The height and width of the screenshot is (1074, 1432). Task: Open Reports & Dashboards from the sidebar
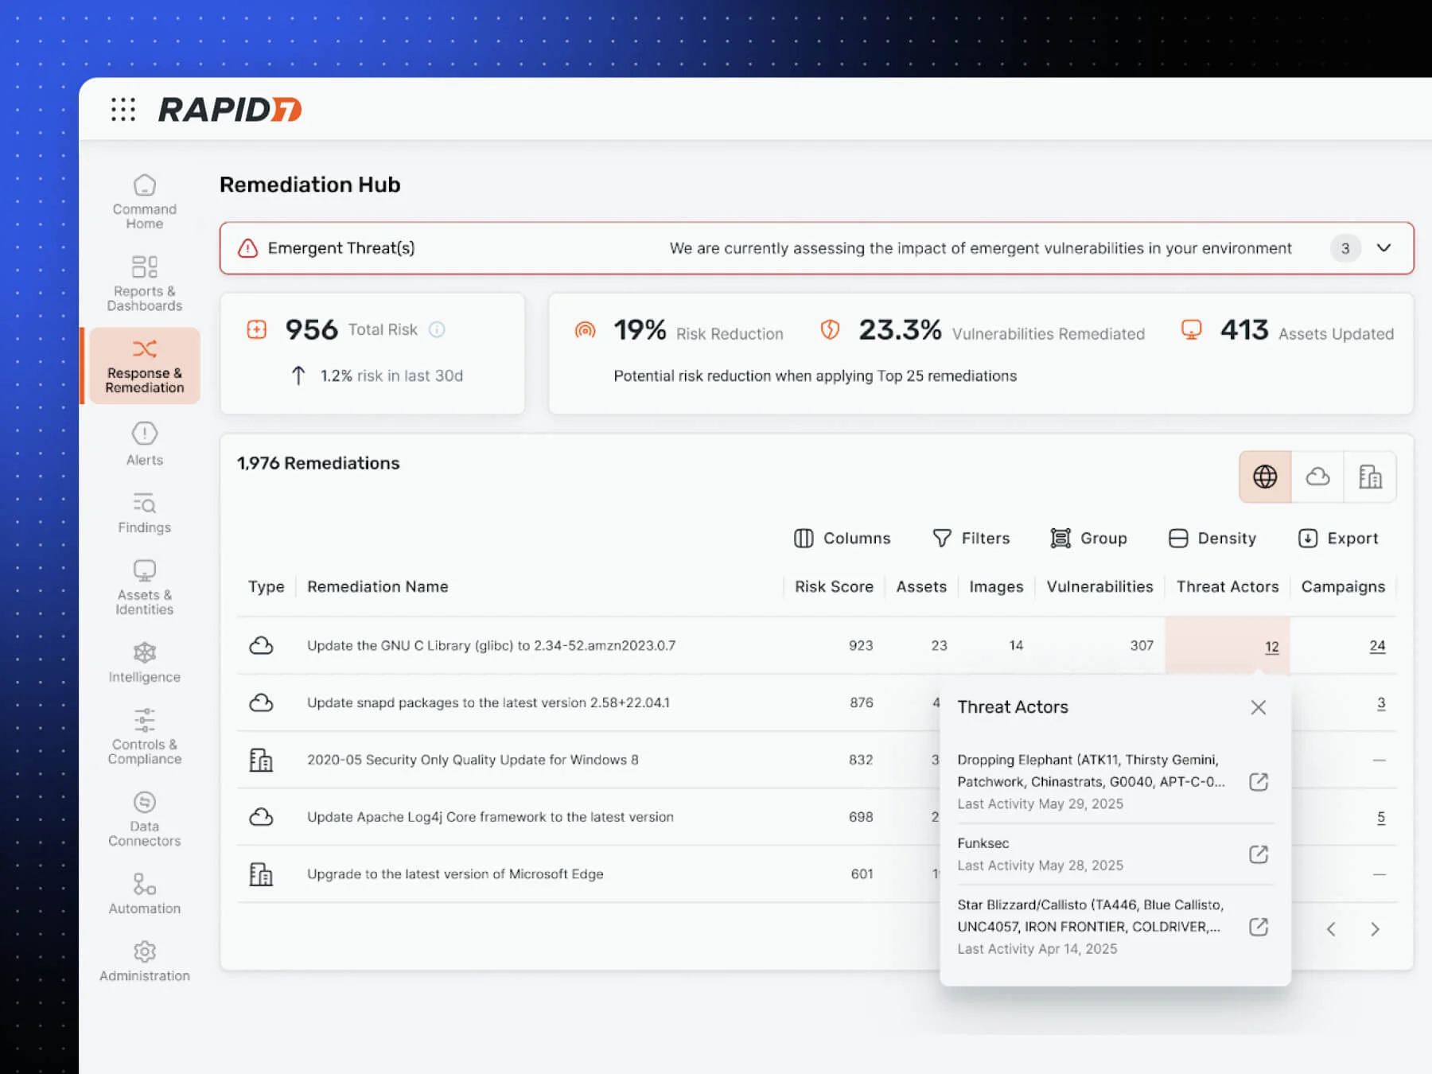click(x=144, y=267)
